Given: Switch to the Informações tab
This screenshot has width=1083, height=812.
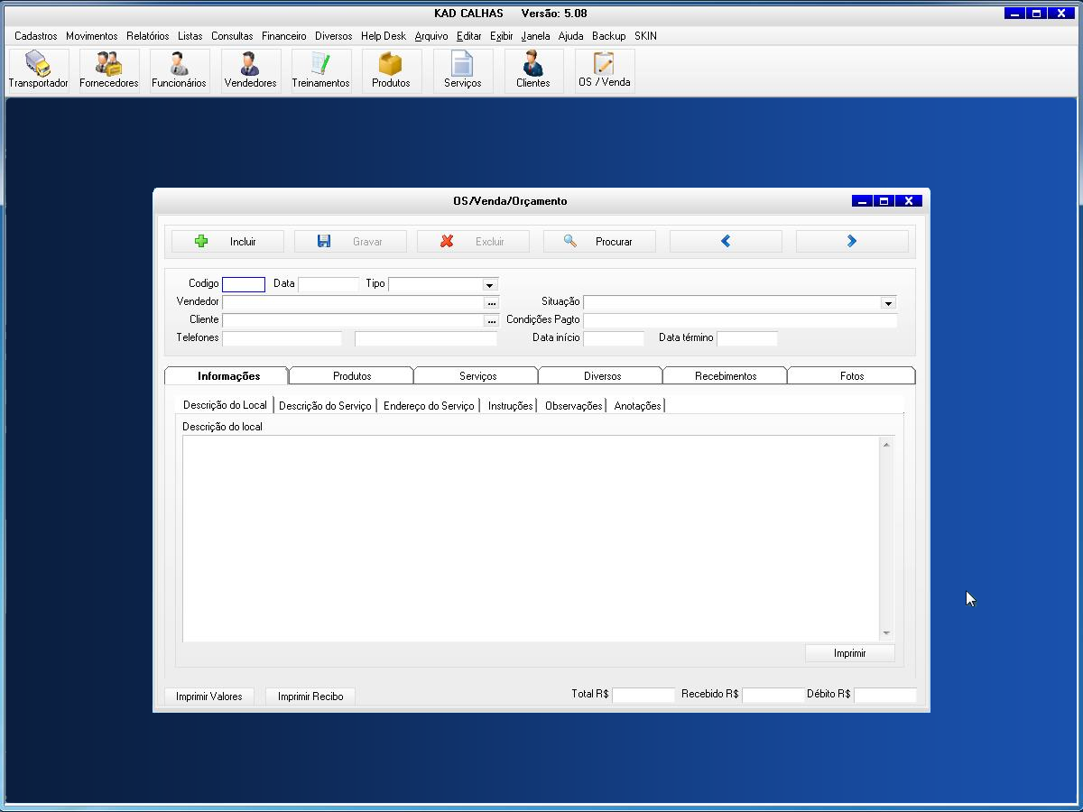Looking at the screenshot, I should pyautogui.click(x=228, y=376).
